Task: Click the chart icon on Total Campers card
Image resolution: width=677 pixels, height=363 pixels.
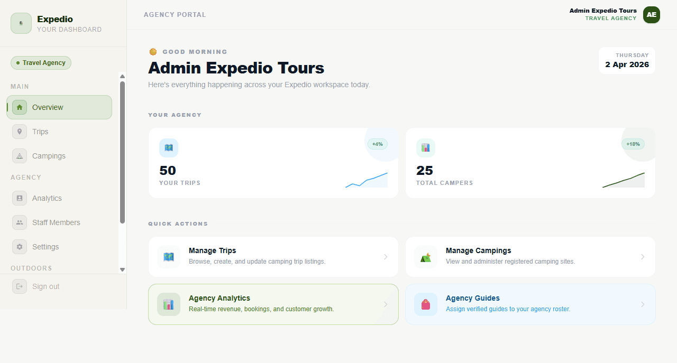Action: click(425, 147)
